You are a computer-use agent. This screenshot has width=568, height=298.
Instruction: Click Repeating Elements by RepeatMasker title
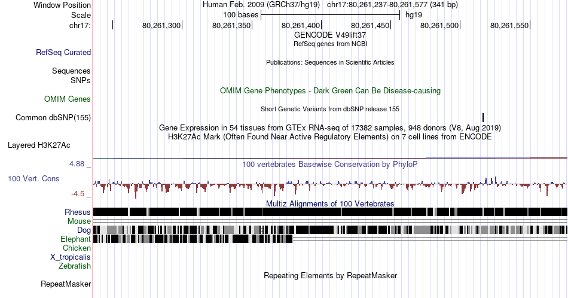point(330,275)
